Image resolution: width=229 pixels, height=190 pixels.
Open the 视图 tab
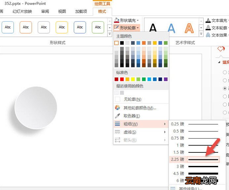click(x=62, y=11)
